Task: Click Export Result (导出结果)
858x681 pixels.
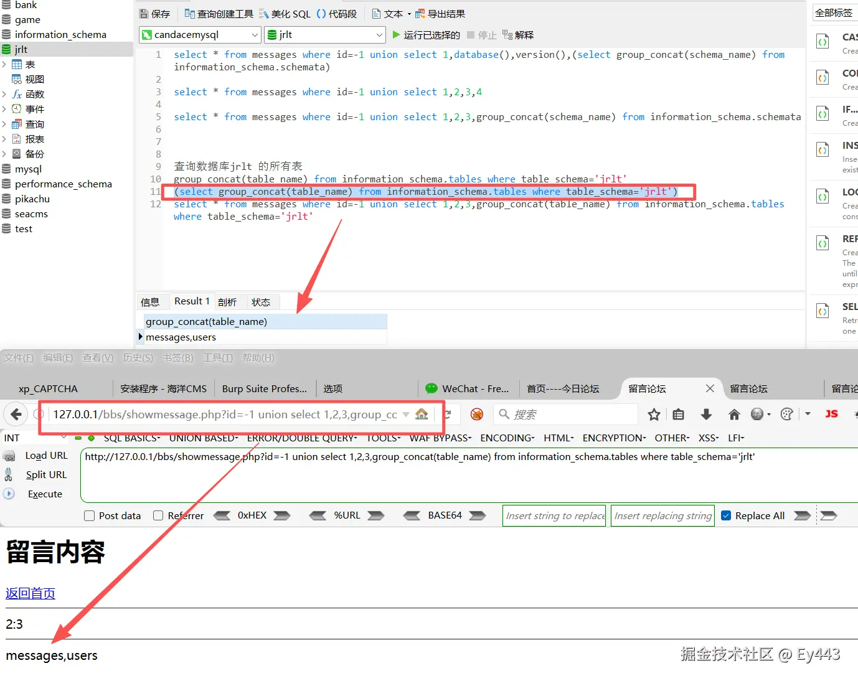Action: 440,14
